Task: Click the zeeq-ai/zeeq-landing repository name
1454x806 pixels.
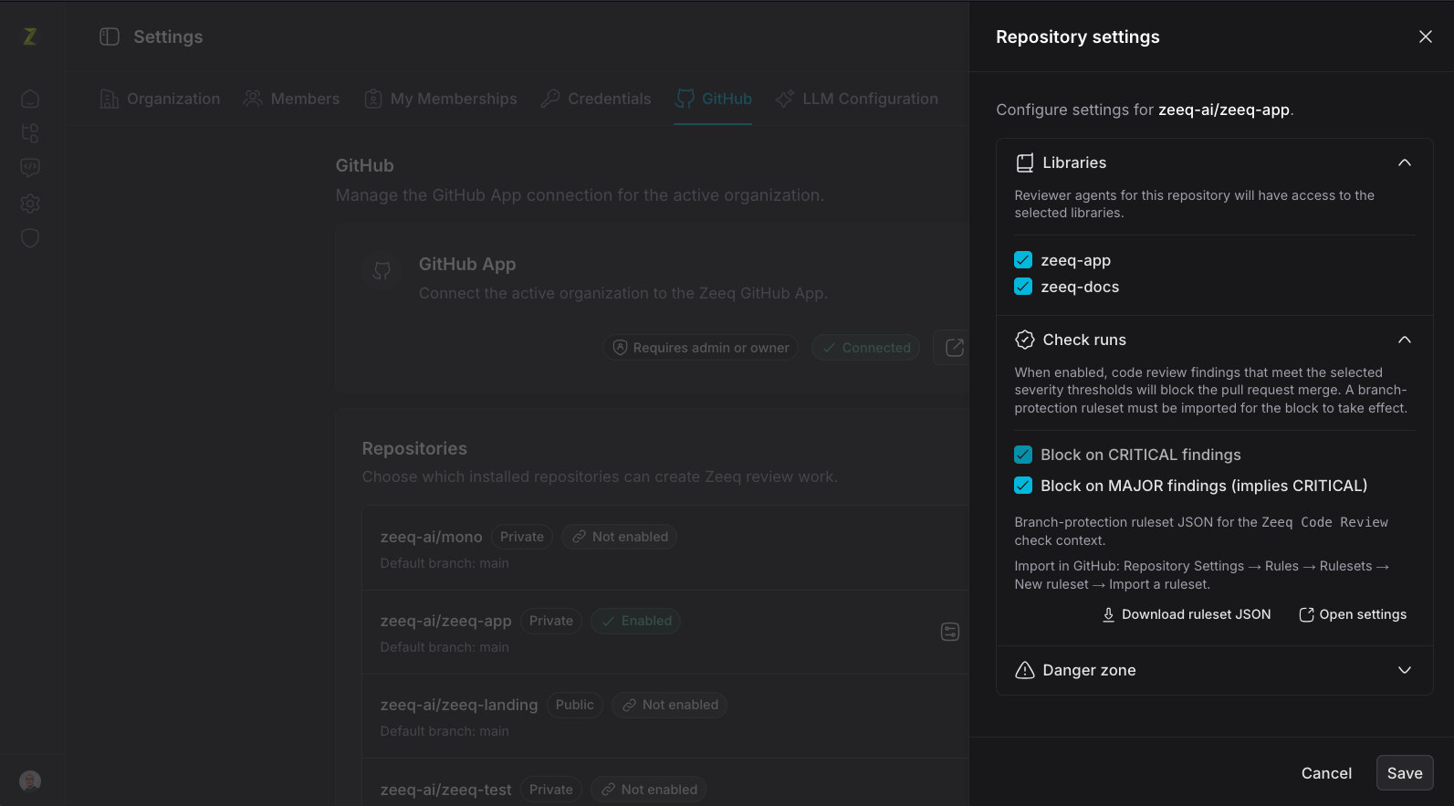Action: click(459, 705)
